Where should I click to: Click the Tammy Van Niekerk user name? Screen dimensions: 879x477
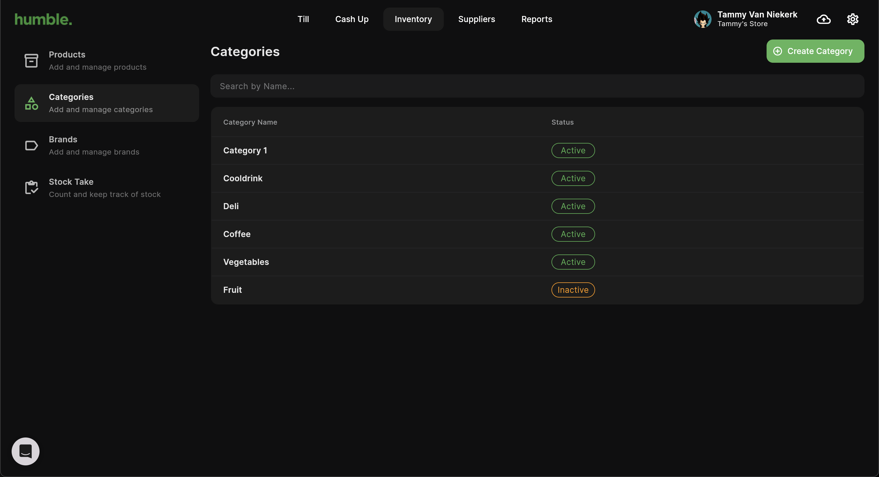click(x=757, y=15)
